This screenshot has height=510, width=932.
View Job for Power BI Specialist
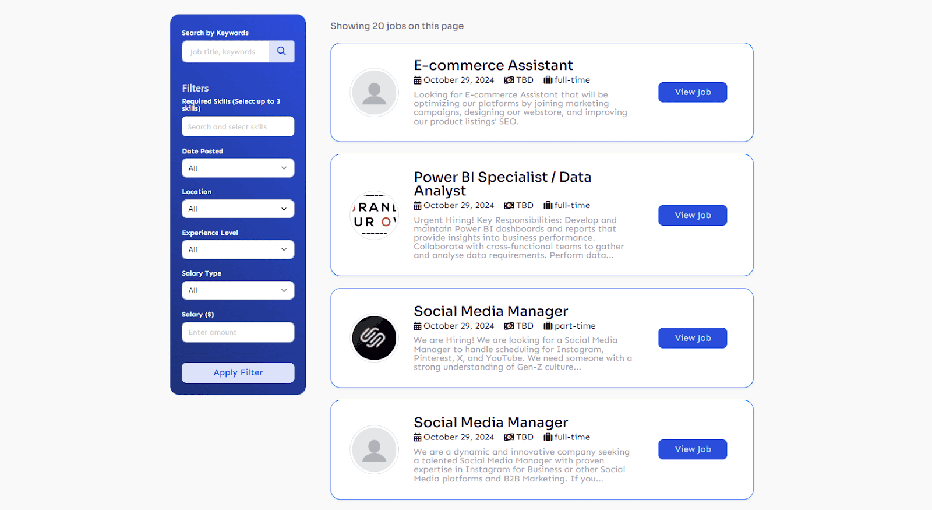pyautogui.click(x=692, y=215)
